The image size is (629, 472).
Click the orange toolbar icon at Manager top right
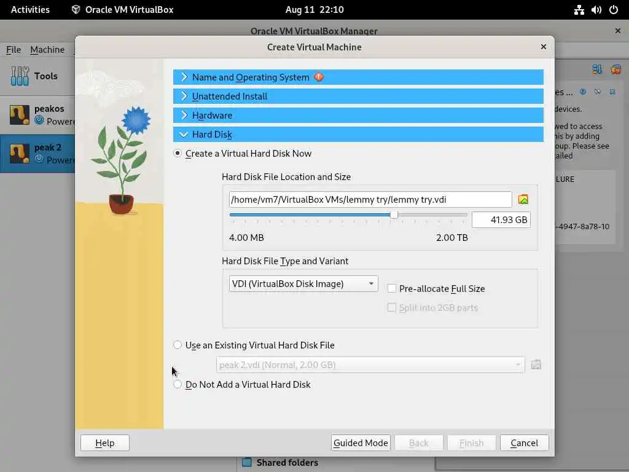tap(615, 69)
